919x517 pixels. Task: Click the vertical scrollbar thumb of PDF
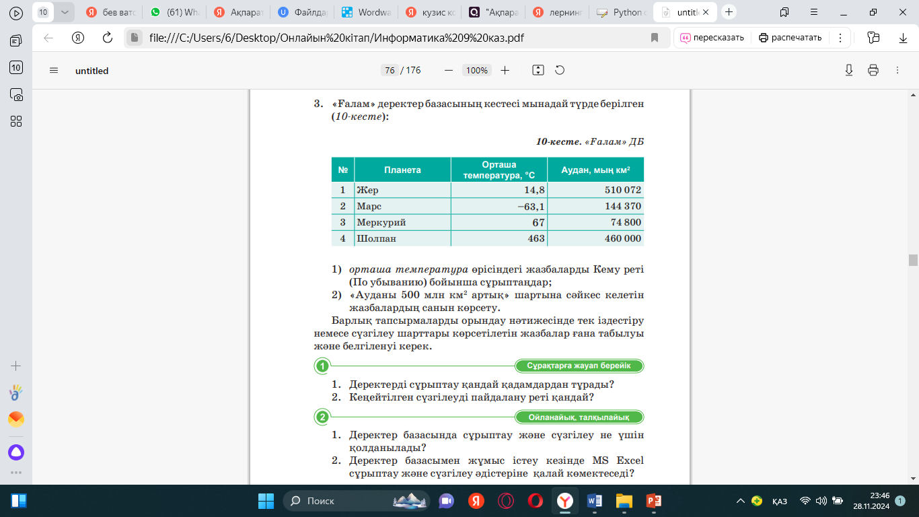tap(913, 261)
